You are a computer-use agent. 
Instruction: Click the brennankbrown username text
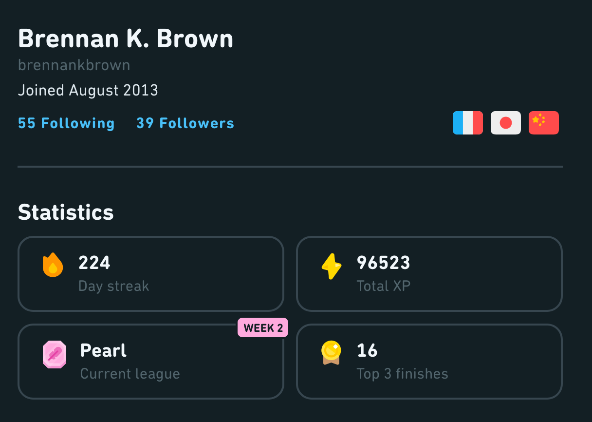[x=74, y=65]
